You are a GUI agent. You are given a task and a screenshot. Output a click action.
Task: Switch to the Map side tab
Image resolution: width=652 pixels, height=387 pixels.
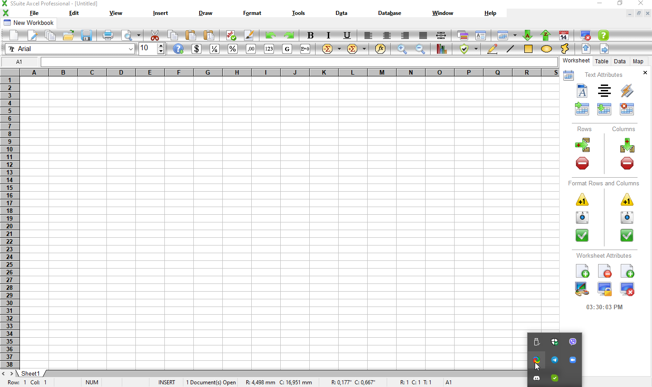(638, 61)
